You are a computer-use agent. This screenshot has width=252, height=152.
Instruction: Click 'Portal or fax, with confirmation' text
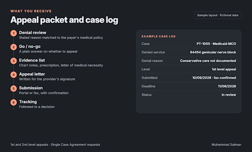pyautogui.click(x=44, y=93)
